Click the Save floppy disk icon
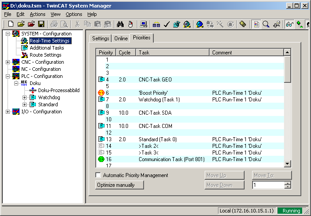 [41, 24]
